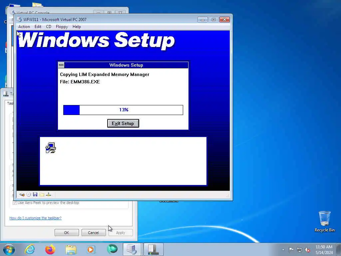Switch to the Virtual PC Console taskbar button
This screenshot has width=341, height=256.
click(132, 249)
